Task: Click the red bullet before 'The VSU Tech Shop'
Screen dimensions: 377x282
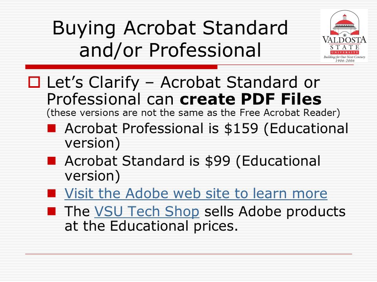Action: (x=52, y=211)
